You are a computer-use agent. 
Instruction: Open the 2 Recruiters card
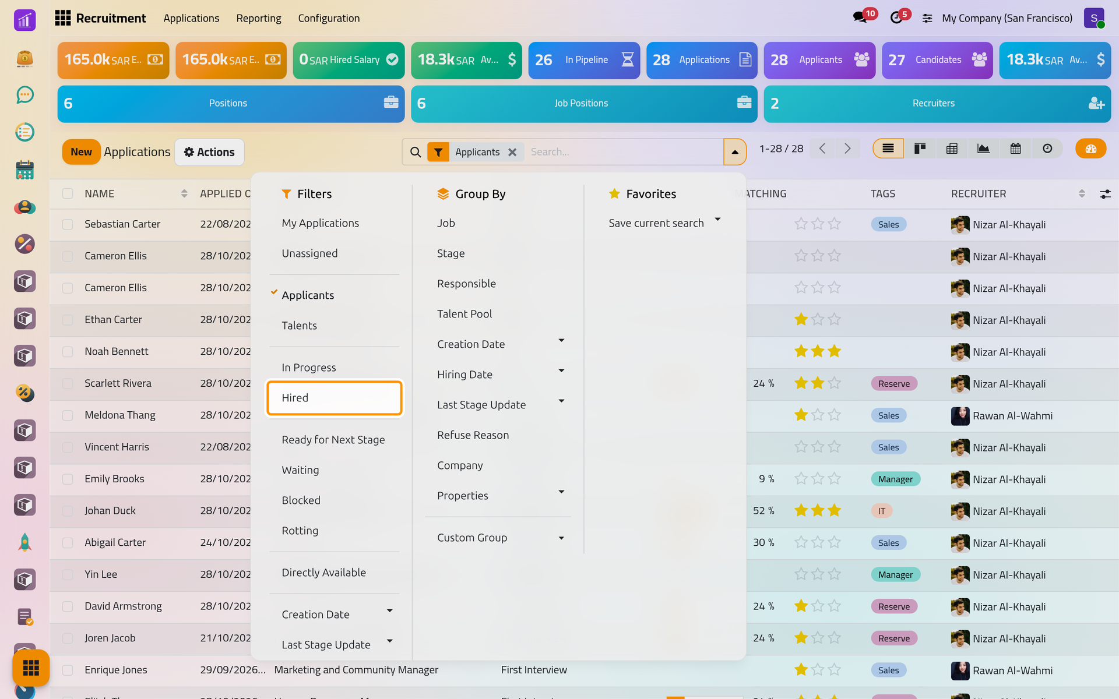(x=937, y=104)
